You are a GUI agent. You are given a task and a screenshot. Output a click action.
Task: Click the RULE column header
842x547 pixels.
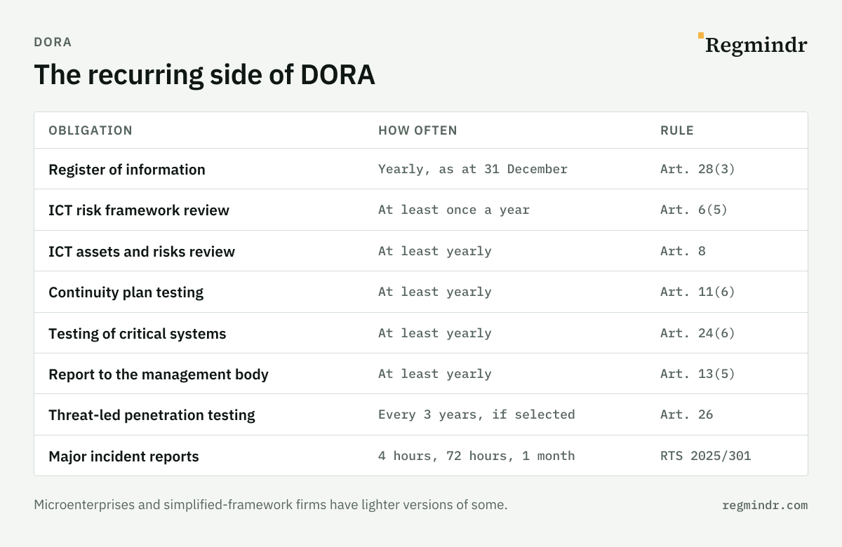[677, 130]
